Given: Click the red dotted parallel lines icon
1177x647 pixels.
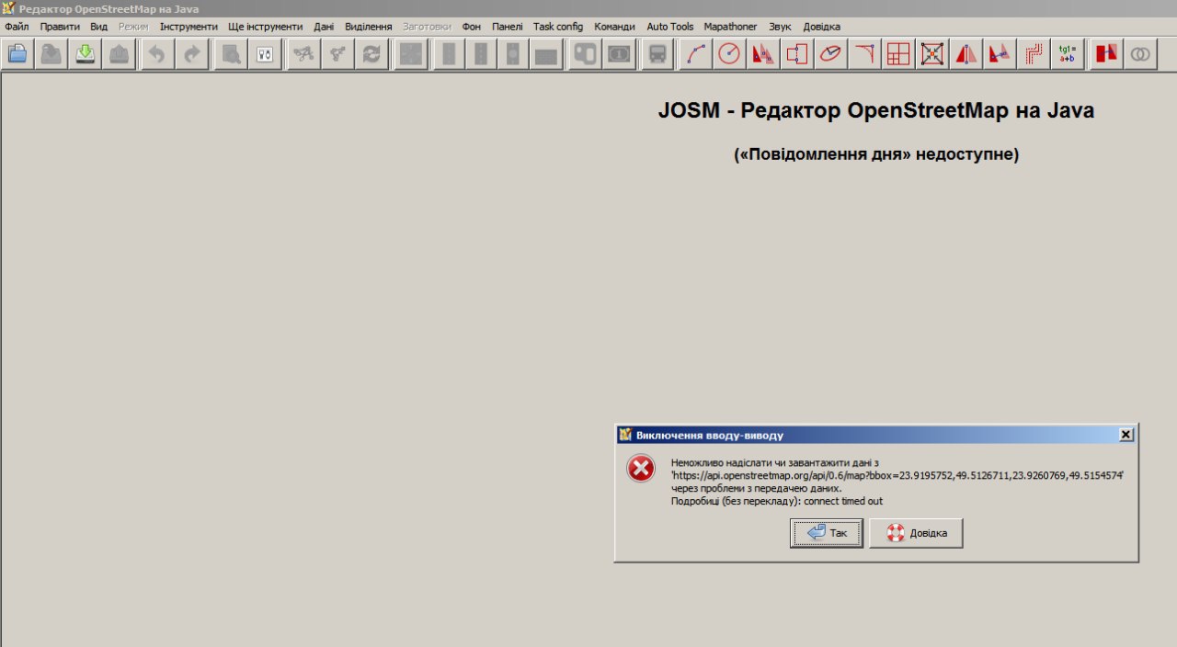Looking at the screenshot, I should coord(1034,54).
